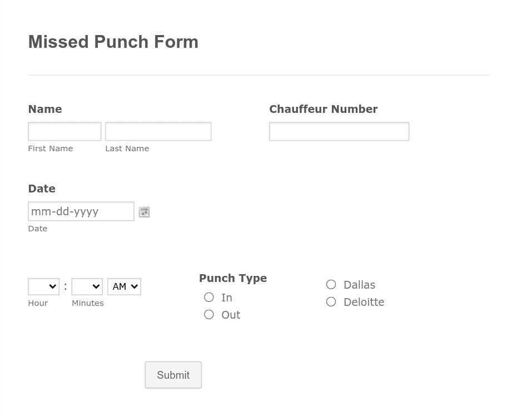Click the "Name" field label
This screenshot has width=517, height=416.
point(44,109)
